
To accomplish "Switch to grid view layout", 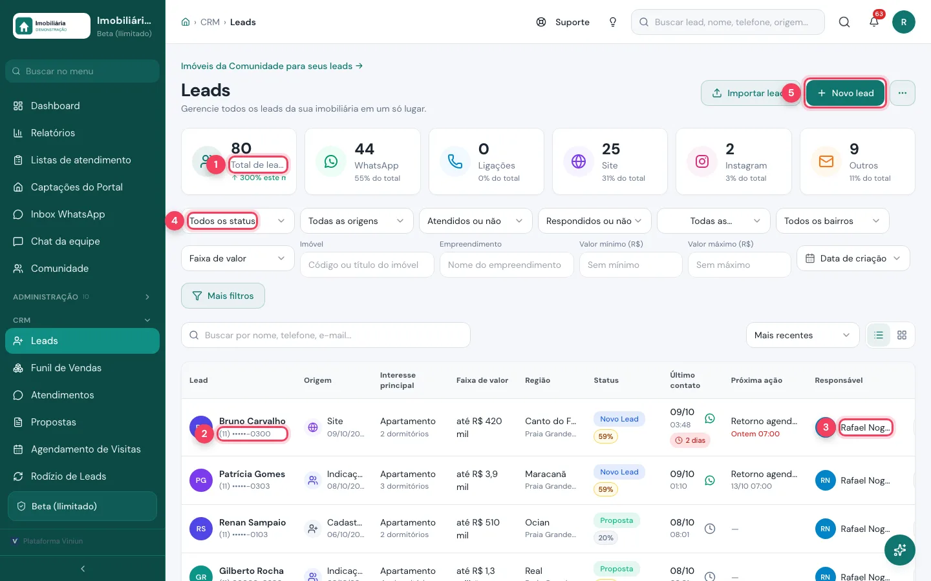I will [x=902, y=335].
